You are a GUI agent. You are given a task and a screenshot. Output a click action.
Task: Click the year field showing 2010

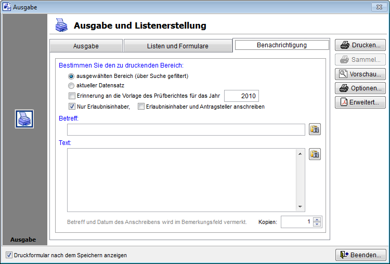pos(241,96)
